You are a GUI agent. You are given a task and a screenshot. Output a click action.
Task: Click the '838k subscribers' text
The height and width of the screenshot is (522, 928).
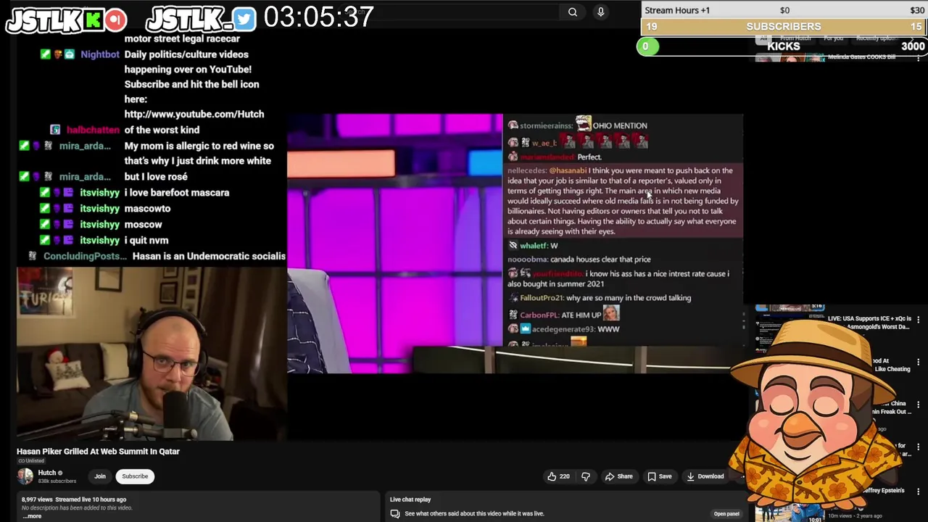[x=57, y=481]
